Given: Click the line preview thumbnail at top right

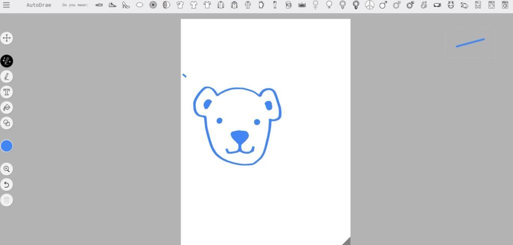Looking at the screenshot, I should (470, 43).
